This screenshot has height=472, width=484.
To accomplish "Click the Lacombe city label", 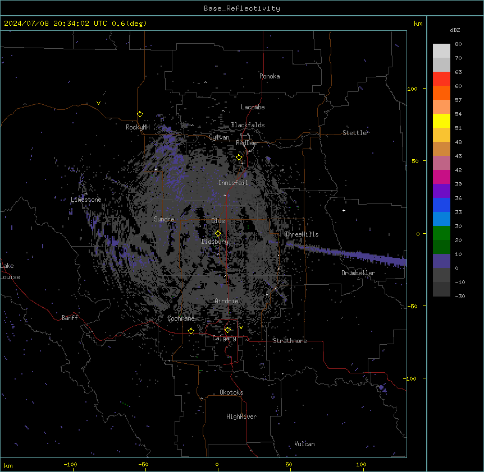I will 253,107.
